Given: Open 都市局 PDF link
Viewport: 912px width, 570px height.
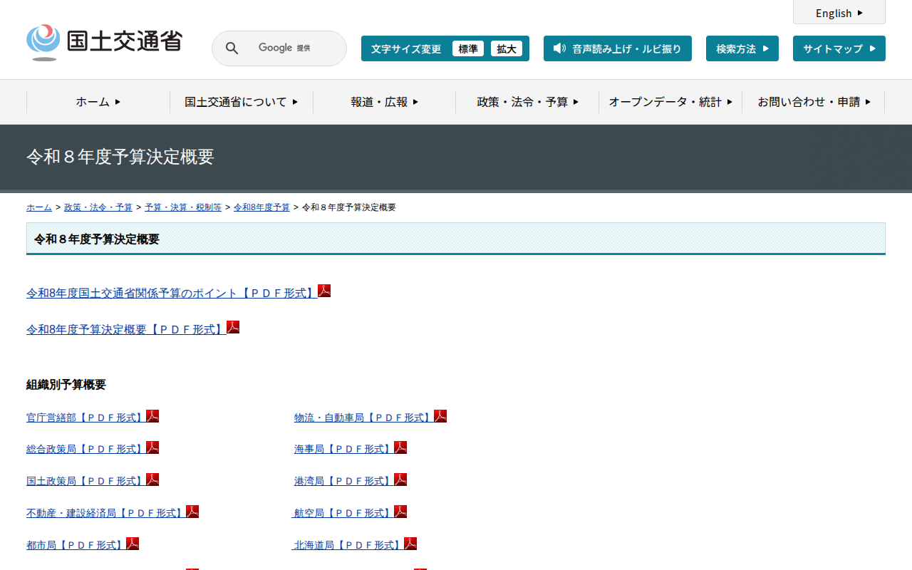Looking at the screenshot, I should coord(76,545).
